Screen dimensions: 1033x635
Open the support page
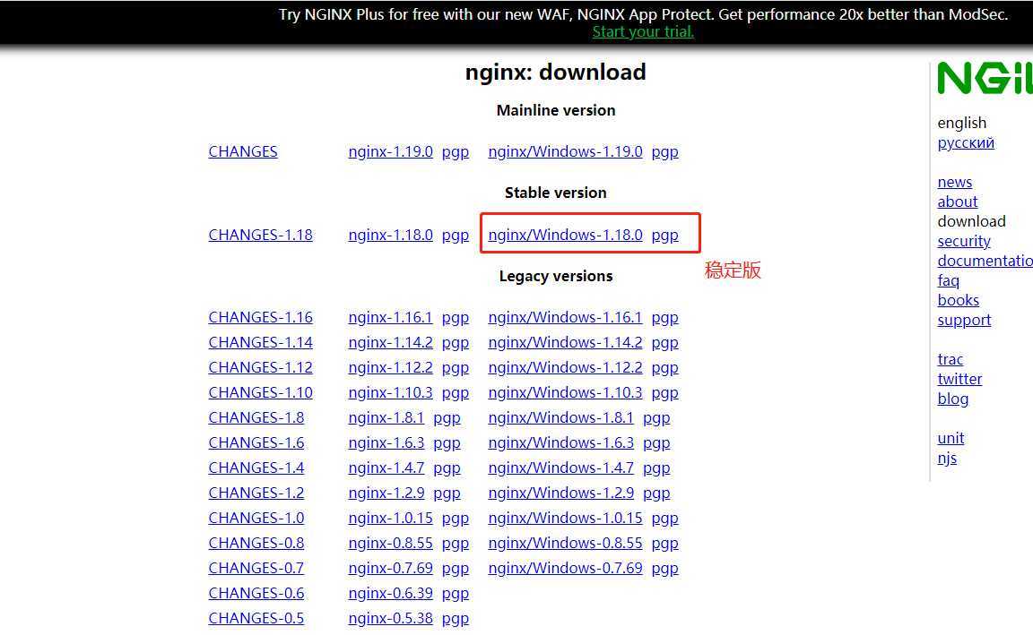[964, 321]
